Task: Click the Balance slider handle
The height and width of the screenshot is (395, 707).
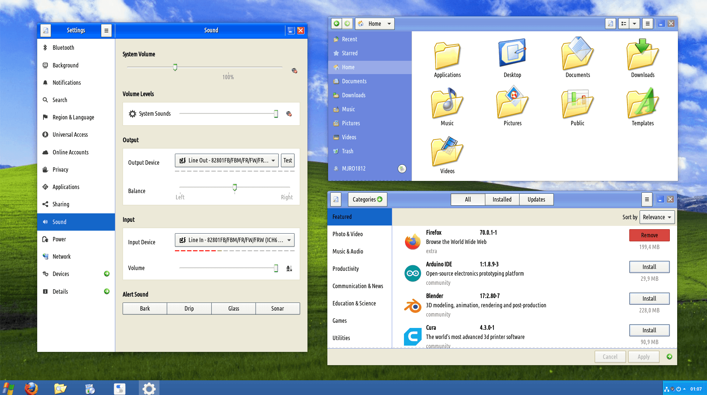Action: (235, 187)
